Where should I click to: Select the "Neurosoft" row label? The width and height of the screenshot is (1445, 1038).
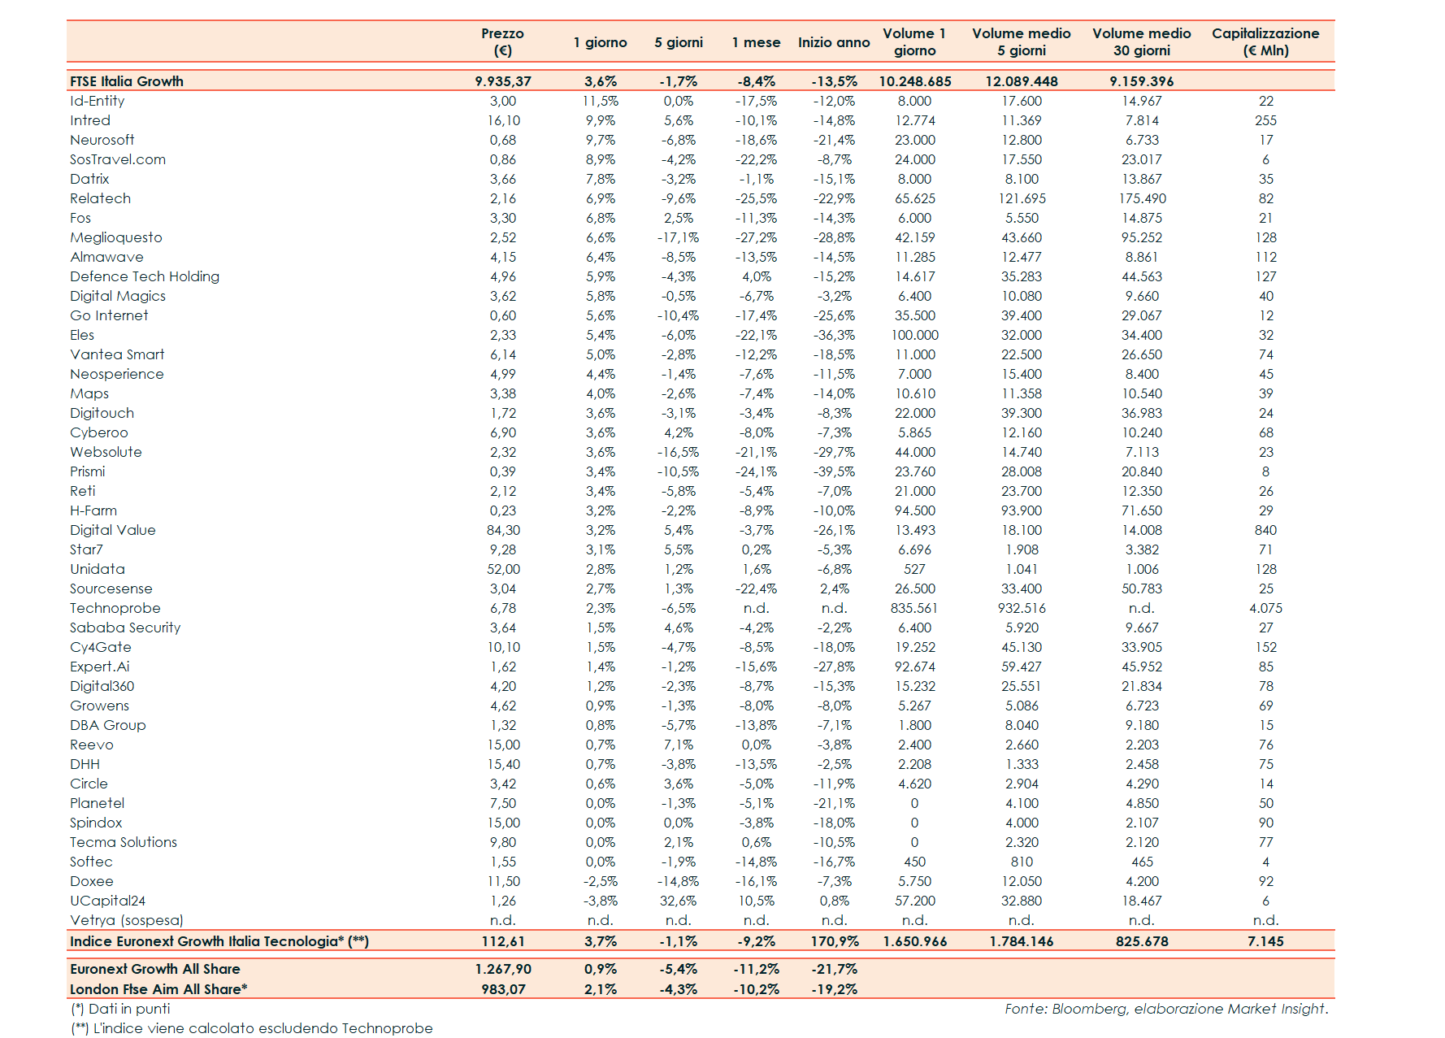(102, 140)
